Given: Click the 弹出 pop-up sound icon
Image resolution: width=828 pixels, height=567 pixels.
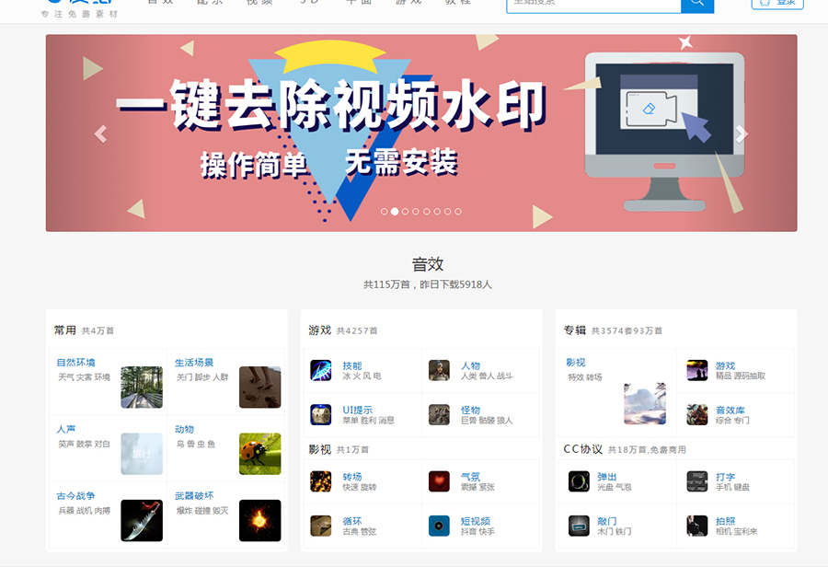Looking at the screenshot, I should [579, 482].
